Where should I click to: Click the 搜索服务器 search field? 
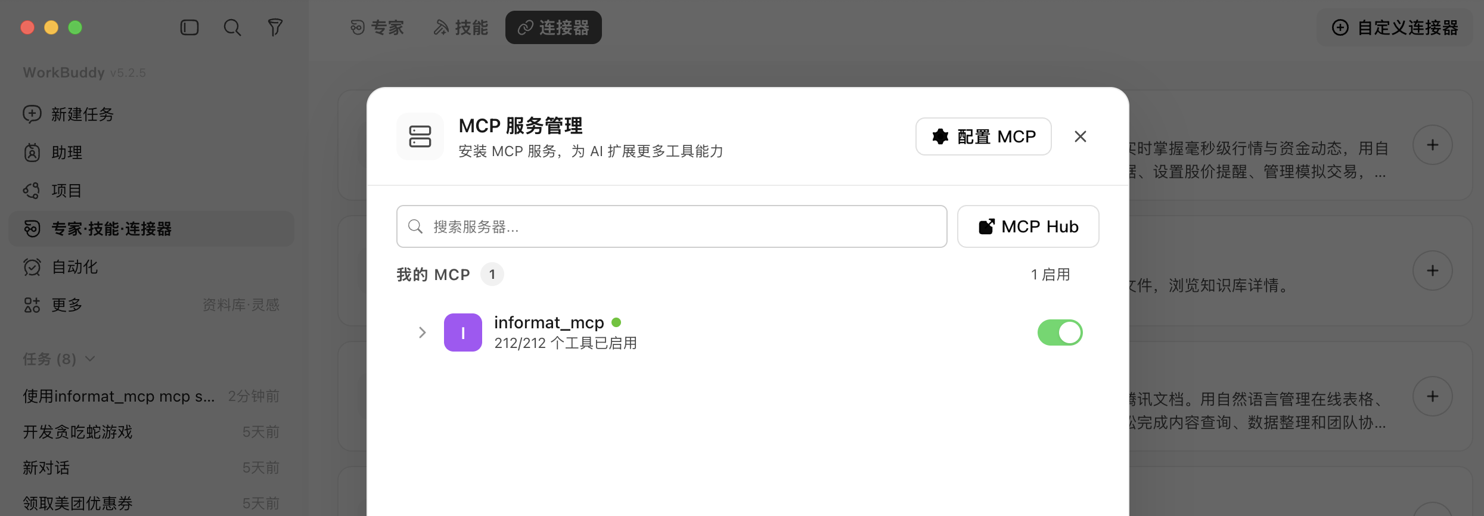click(672, 226)
